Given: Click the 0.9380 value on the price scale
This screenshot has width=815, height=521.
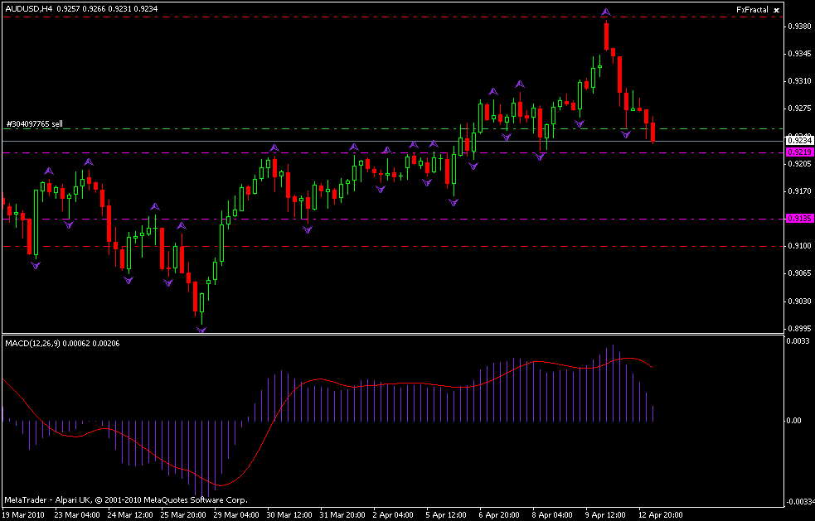Looking at the screenshot, I should pyautogui.click(x=797, y=27).
